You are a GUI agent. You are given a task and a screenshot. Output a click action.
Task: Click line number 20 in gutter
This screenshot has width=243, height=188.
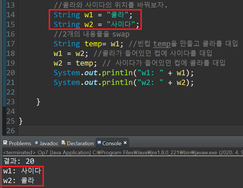coord(11,73)
